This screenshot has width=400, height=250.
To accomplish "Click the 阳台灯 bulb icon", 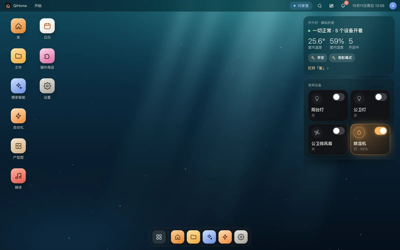I will [317, 99].
